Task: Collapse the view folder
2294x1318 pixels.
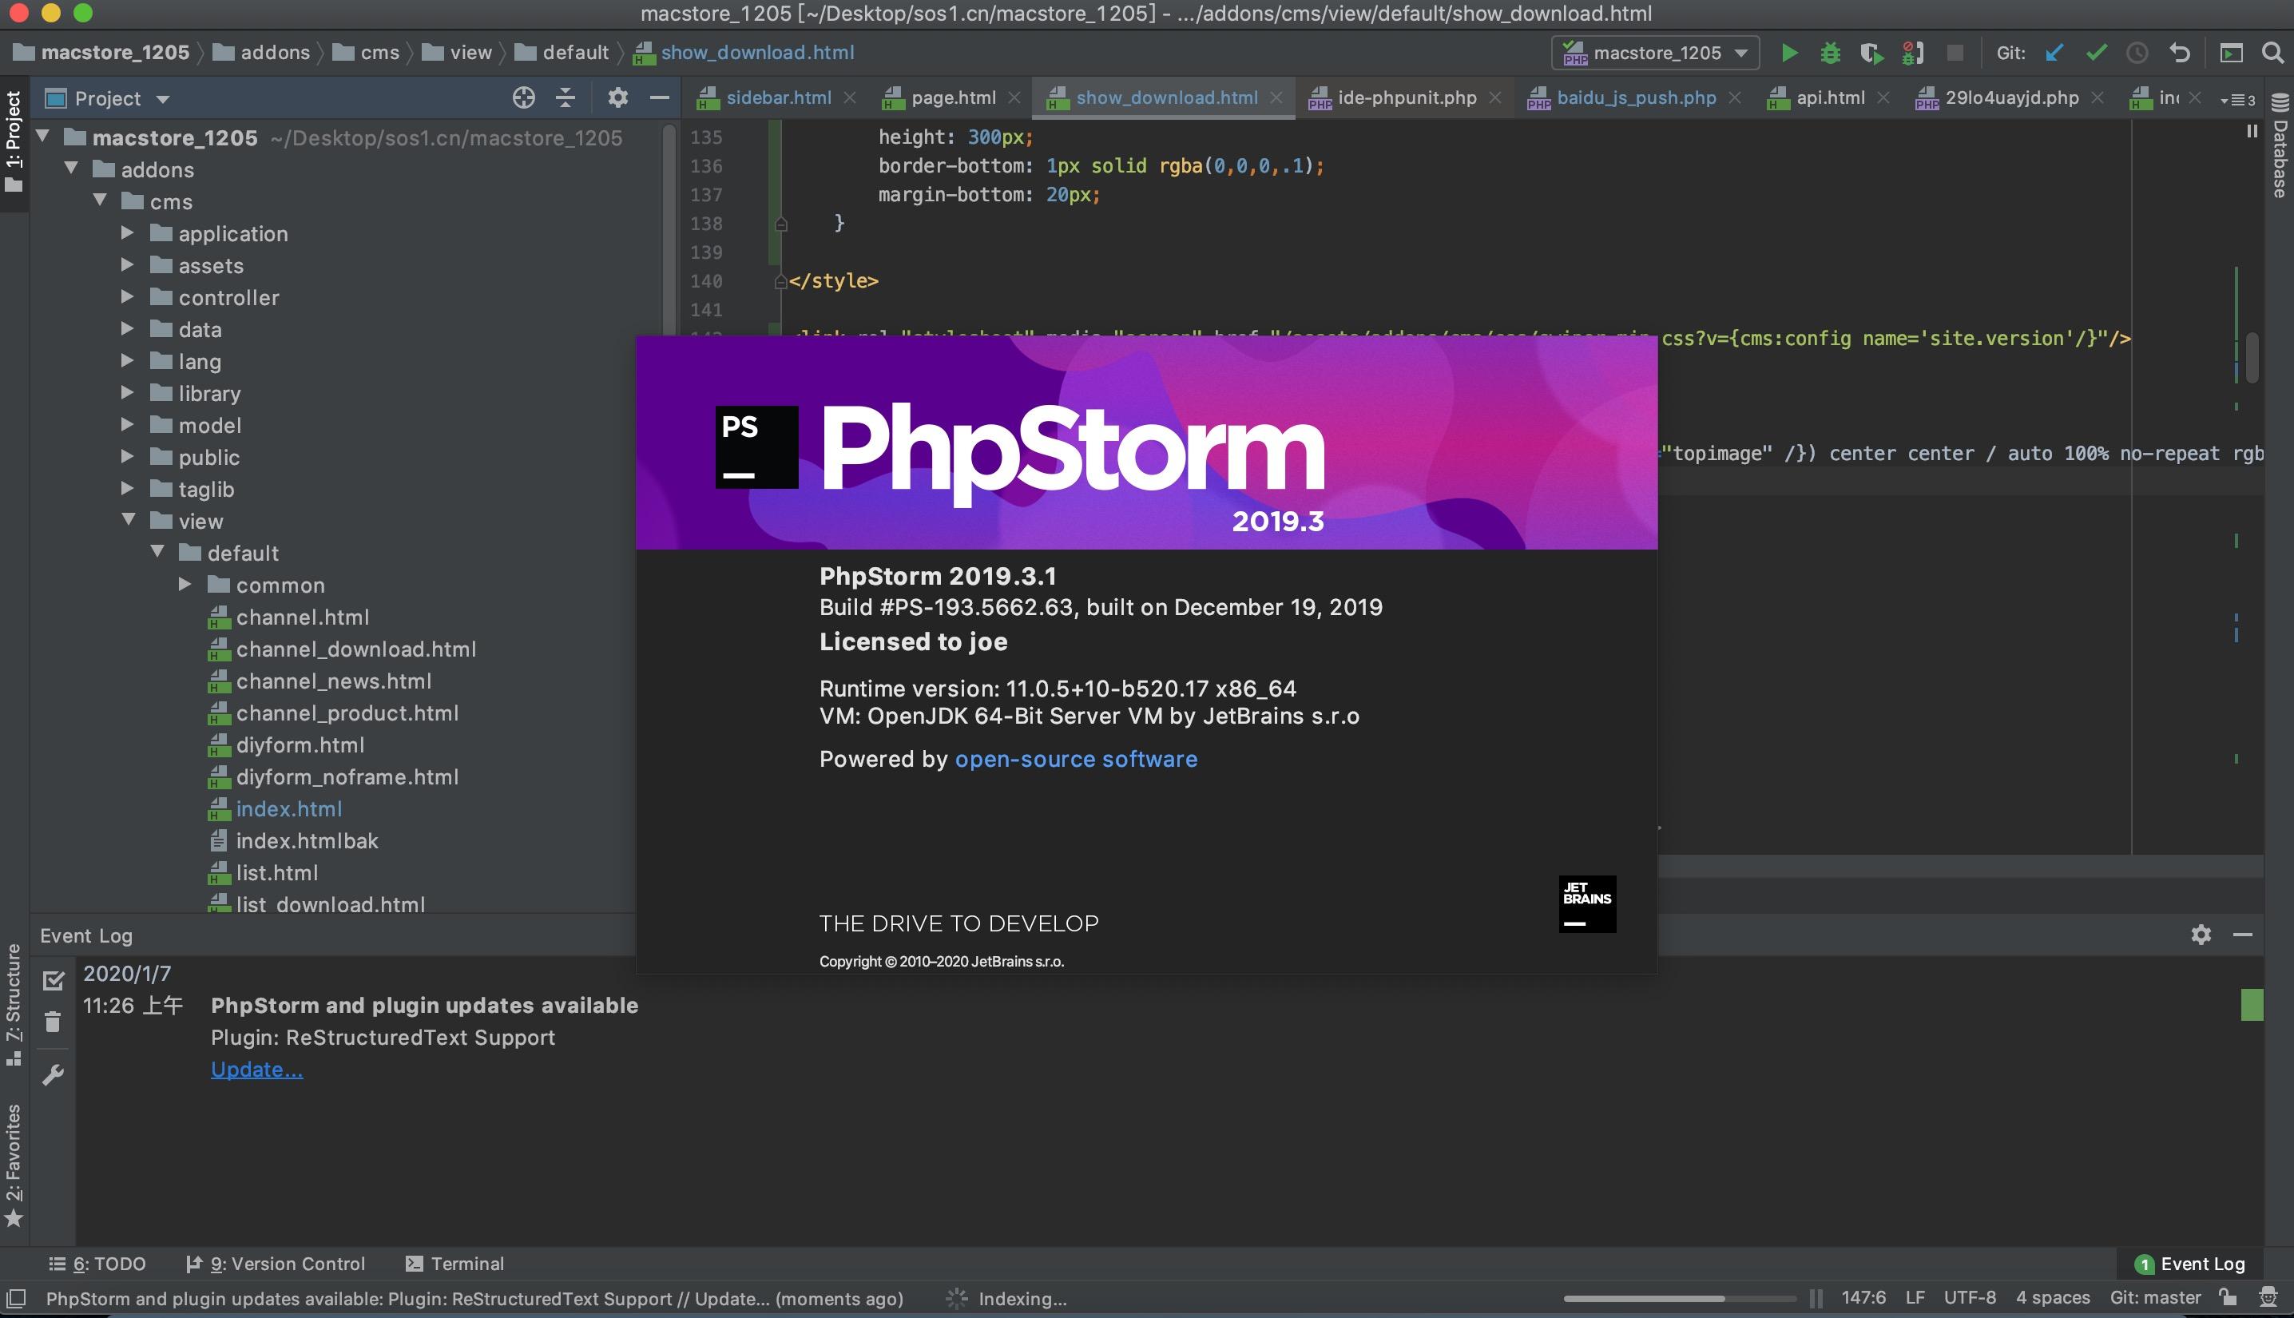Action: coord(129,519)
